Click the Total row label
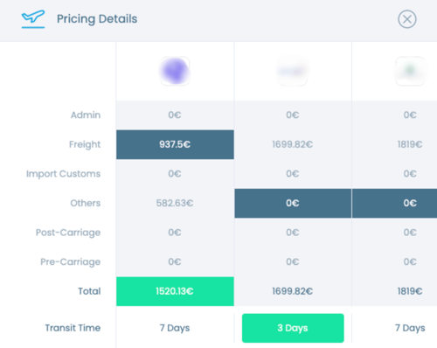437x348 pixels. click(89, 291)
